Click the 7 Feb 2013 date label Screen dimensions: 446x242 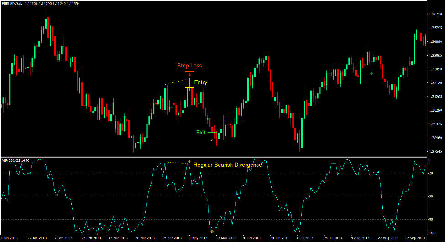click(x=63, y=238)
